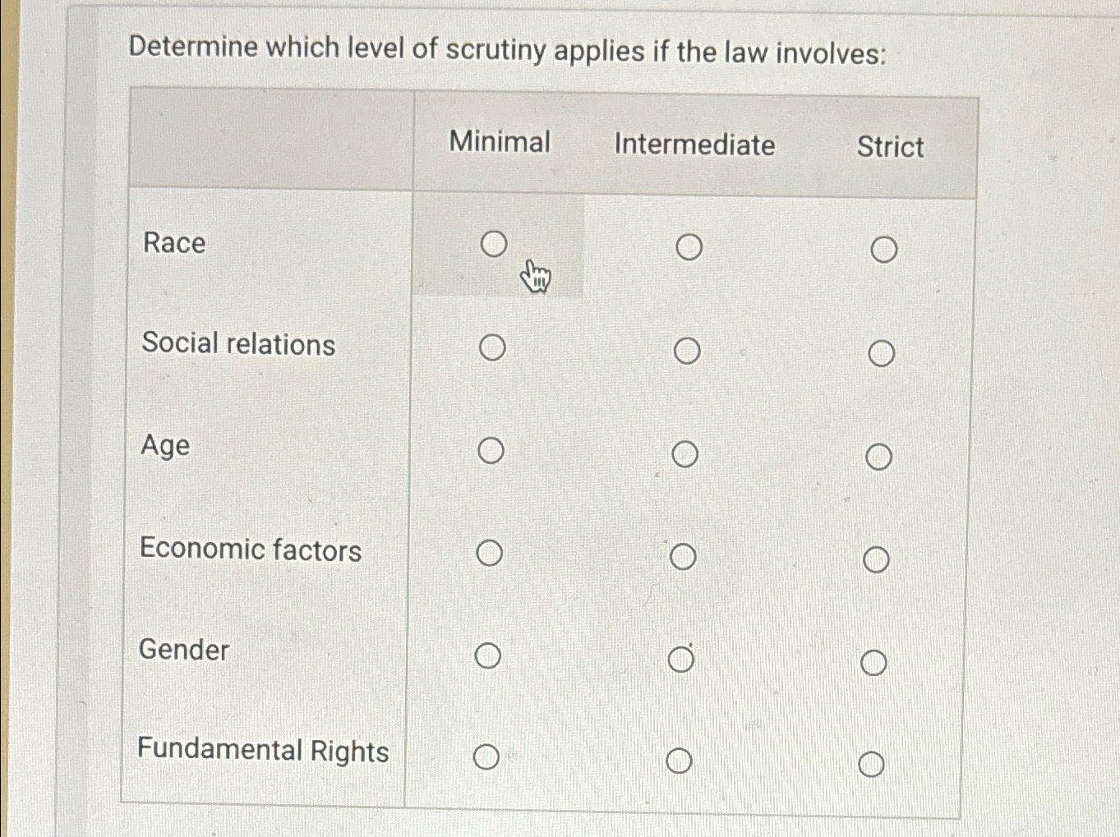Click the Fundamental Rights row label
The width and height of the screenshot is (1120, 837).
tap(263, 750)
